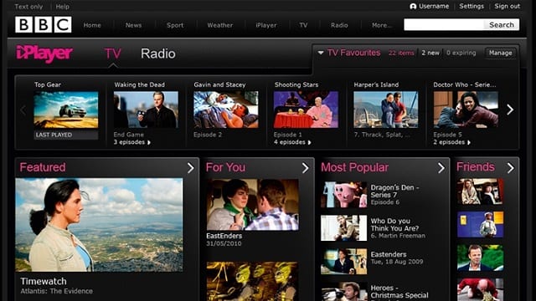Viewport: 536px width, 301px height.
Task: Go to Sport in BBC navigation
Action: click(175, 25)
